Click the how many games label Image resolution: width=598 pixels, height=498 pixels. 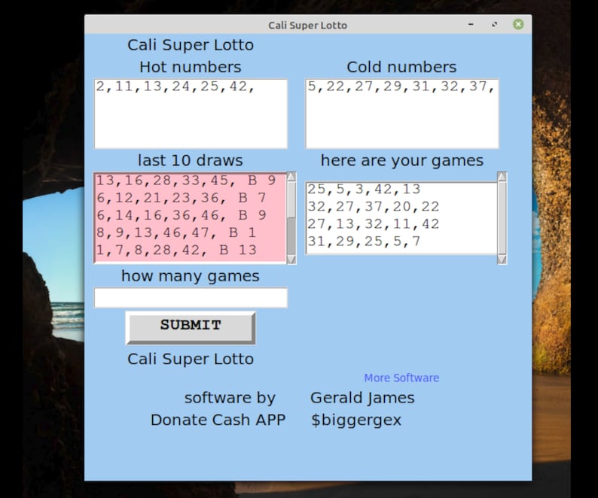pyautogui.click(x=191, y=276)
